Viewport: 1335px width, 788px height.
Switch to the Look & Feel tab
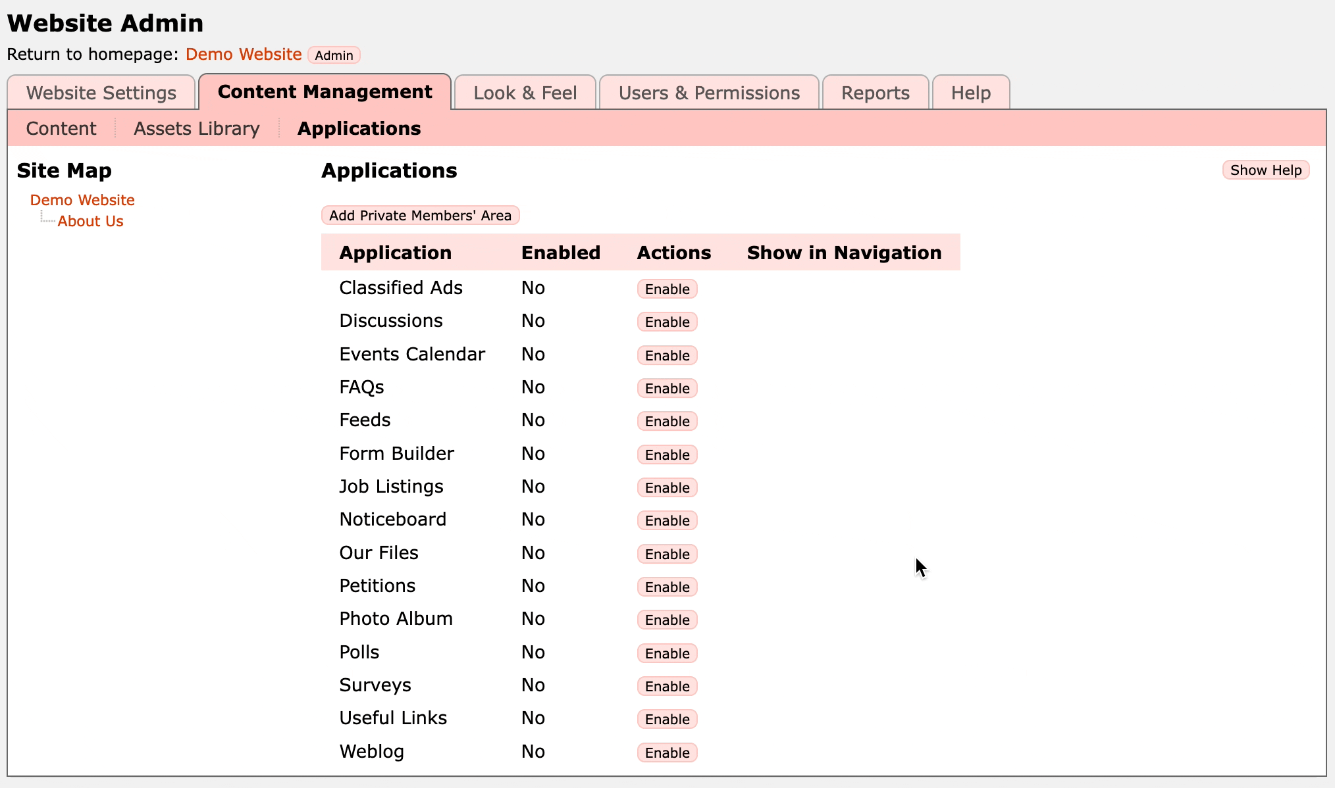click(525, 93)
